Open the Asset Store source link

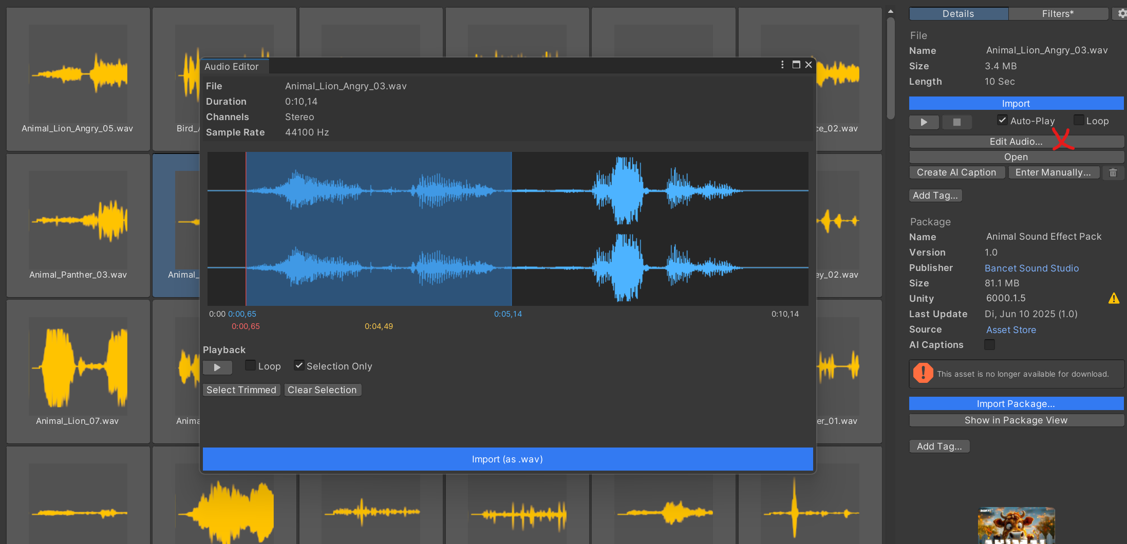click(1011, 330)
